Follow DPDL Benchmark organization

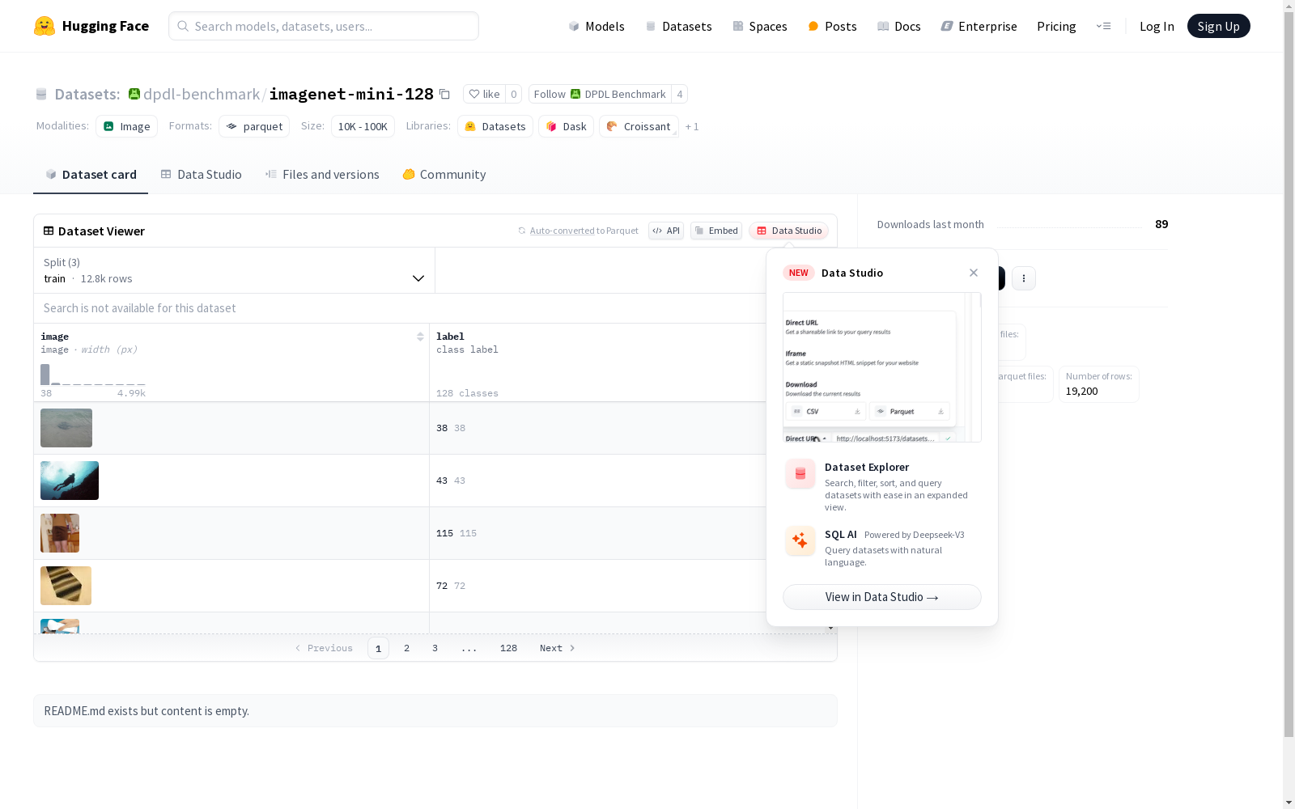(600, 94)
